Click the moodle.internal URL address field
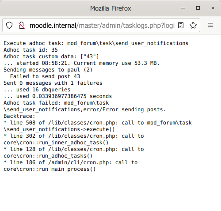The height and width of the screenshot is (211, 221). coord(102,25)
